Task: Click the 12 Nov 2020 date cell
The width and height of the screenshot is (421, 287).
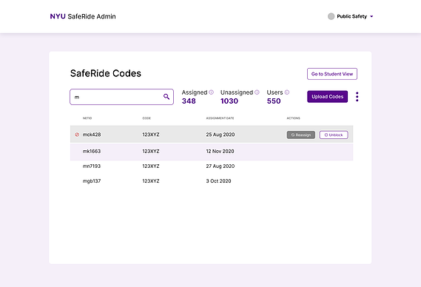Action: [x=220, y=151]
